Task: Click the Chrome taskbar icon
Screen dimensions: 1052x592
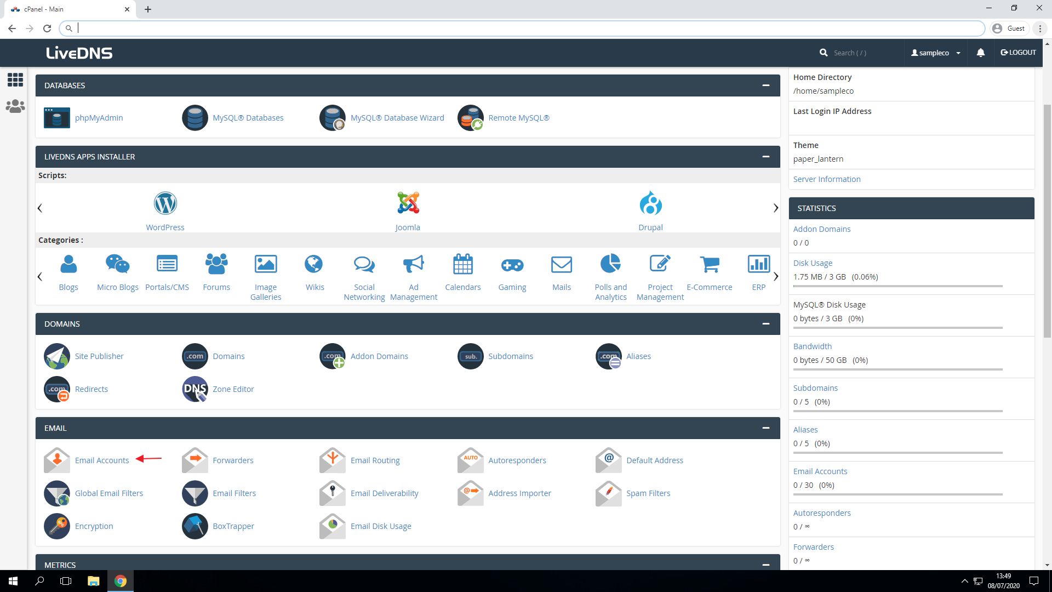Action: pyautogui.click(x=121, y=581)
